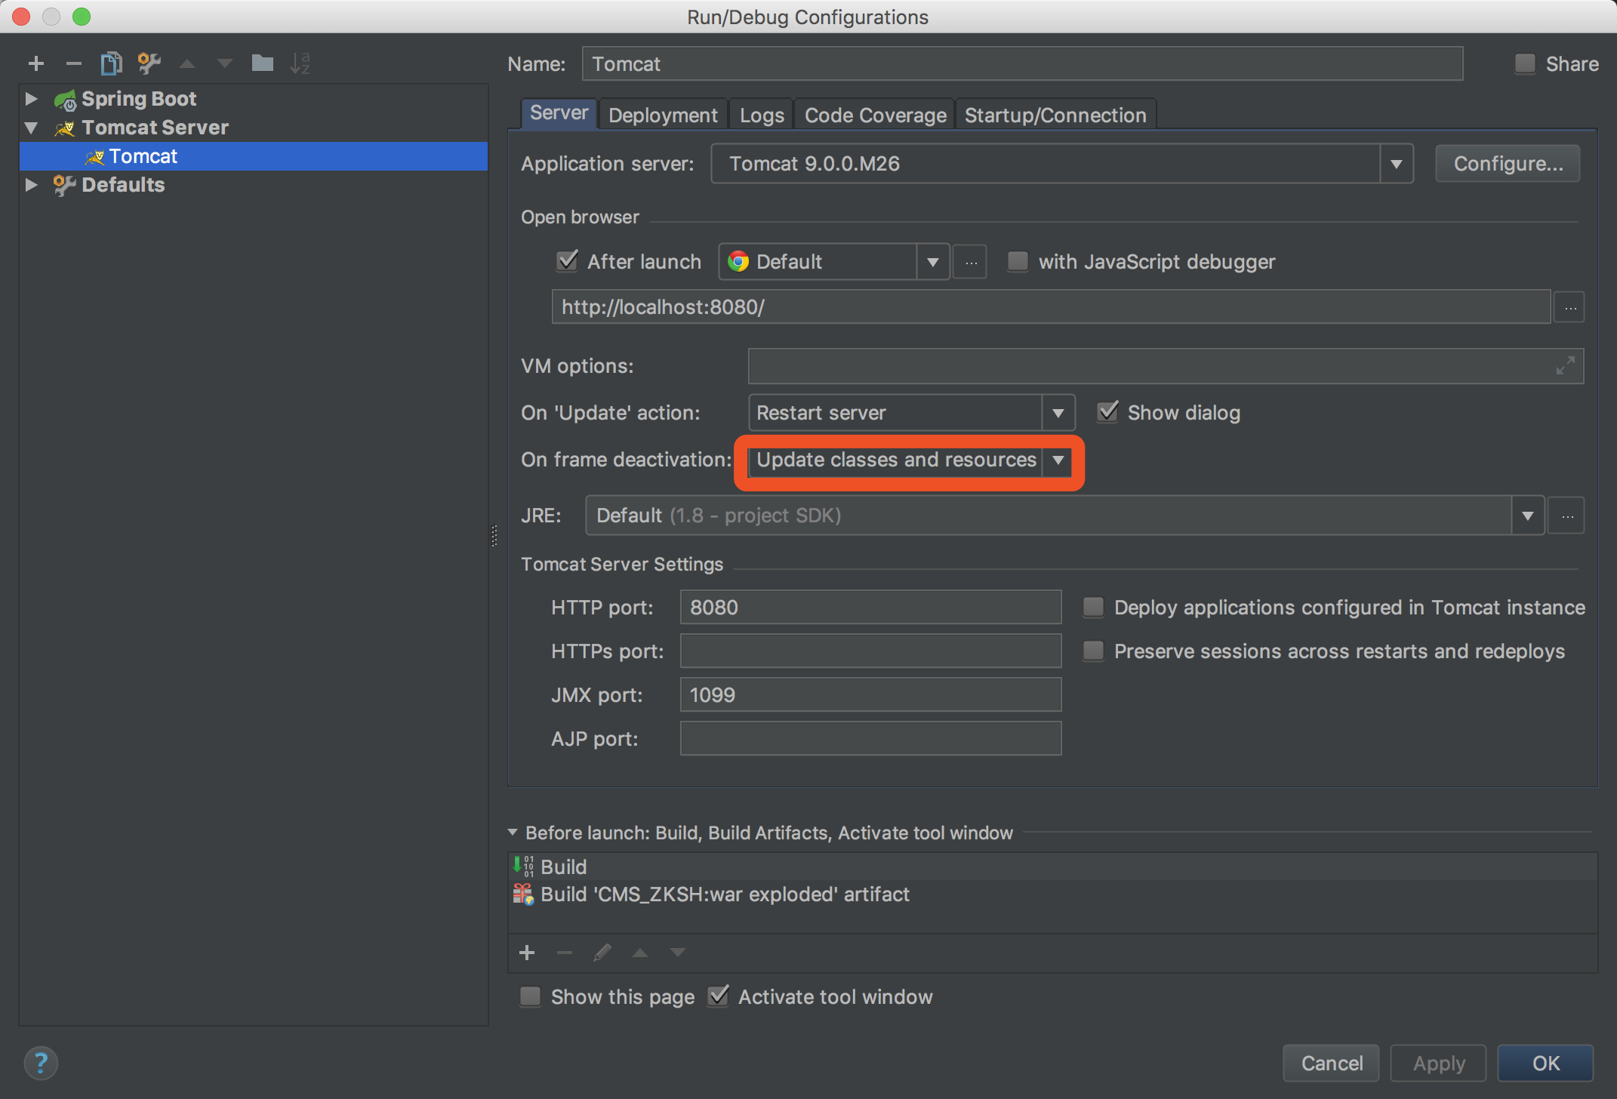The image size is (1617, 1099).
Task: Click the create new folder icon
Action: (x=262, y=63)
